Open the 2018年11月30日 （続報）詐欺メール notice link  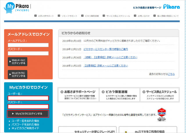click(x=110, y=57)
